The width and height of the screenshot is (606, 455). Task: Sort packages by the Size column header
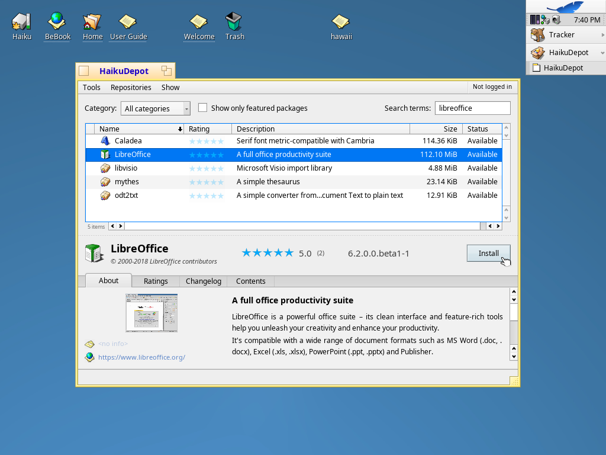436,129
